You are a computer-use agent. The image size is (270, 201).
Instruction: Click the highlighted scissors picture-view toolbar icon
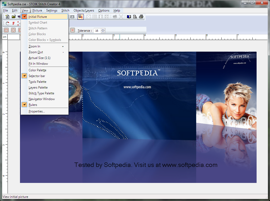(80, 17)
